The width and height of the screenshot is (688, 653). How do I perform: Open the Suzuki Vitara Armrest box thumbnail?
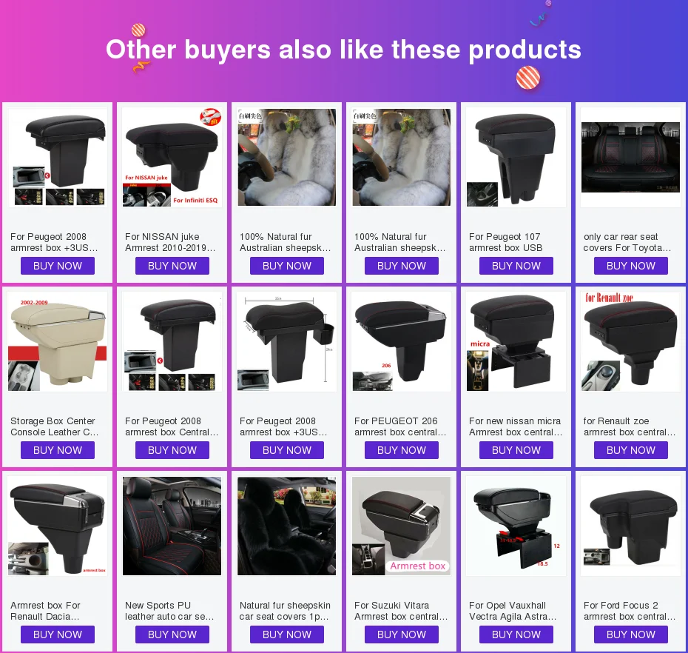coord(402,526)
